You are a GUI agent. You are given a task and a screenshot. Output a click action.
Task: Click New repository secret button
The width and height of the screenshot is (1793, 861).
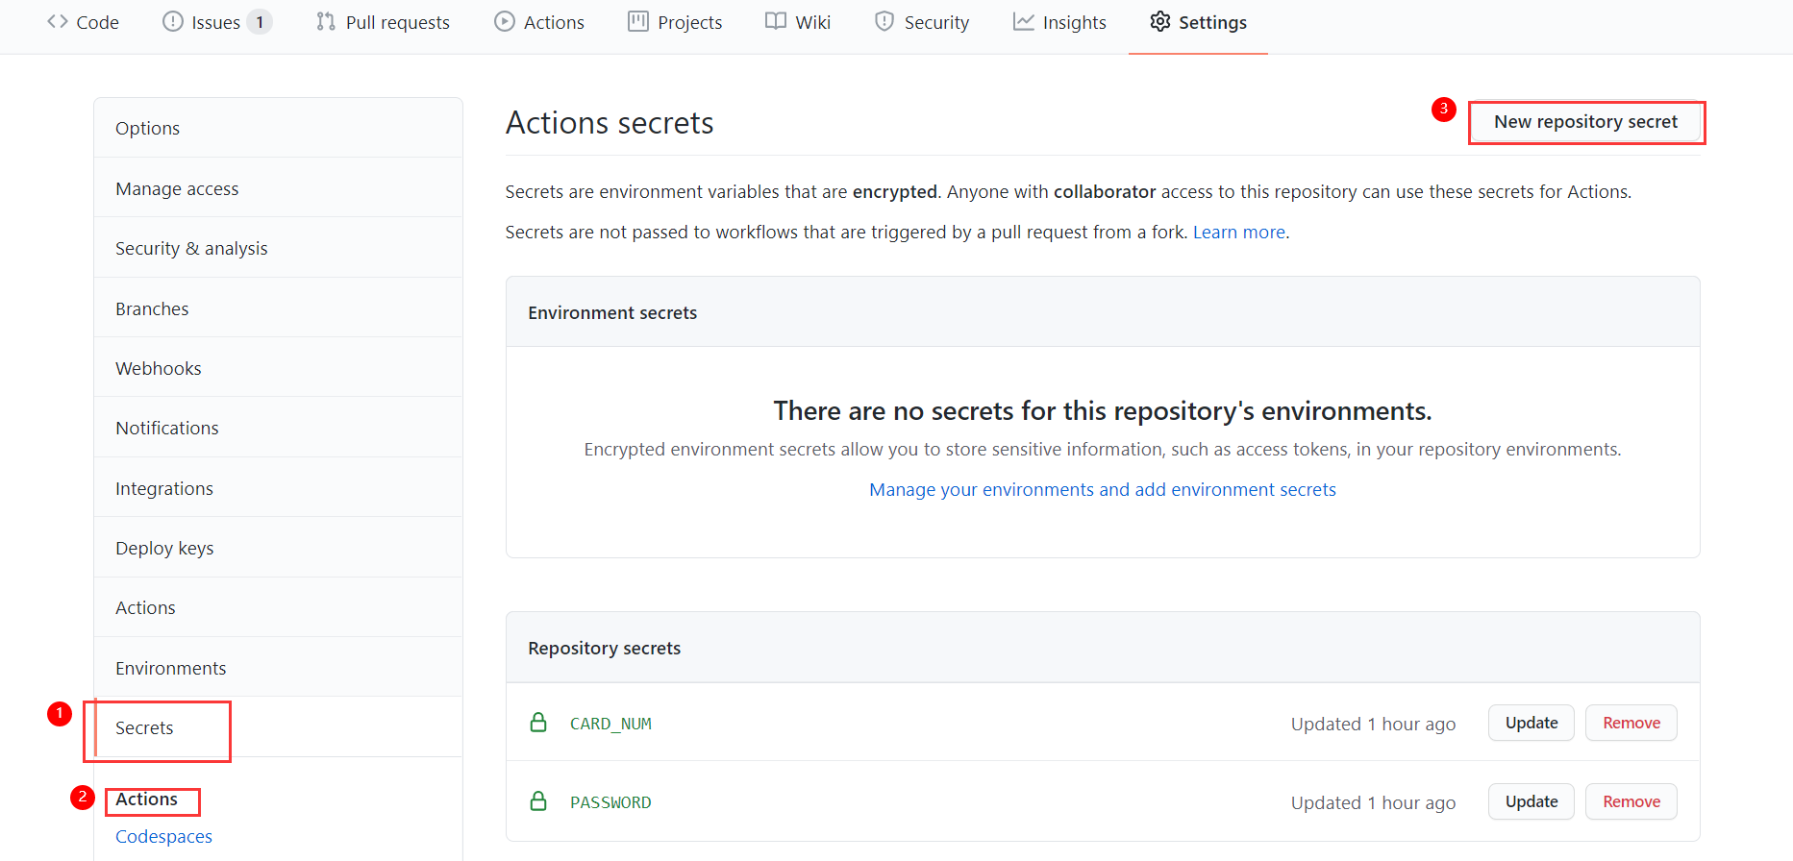1585,122
